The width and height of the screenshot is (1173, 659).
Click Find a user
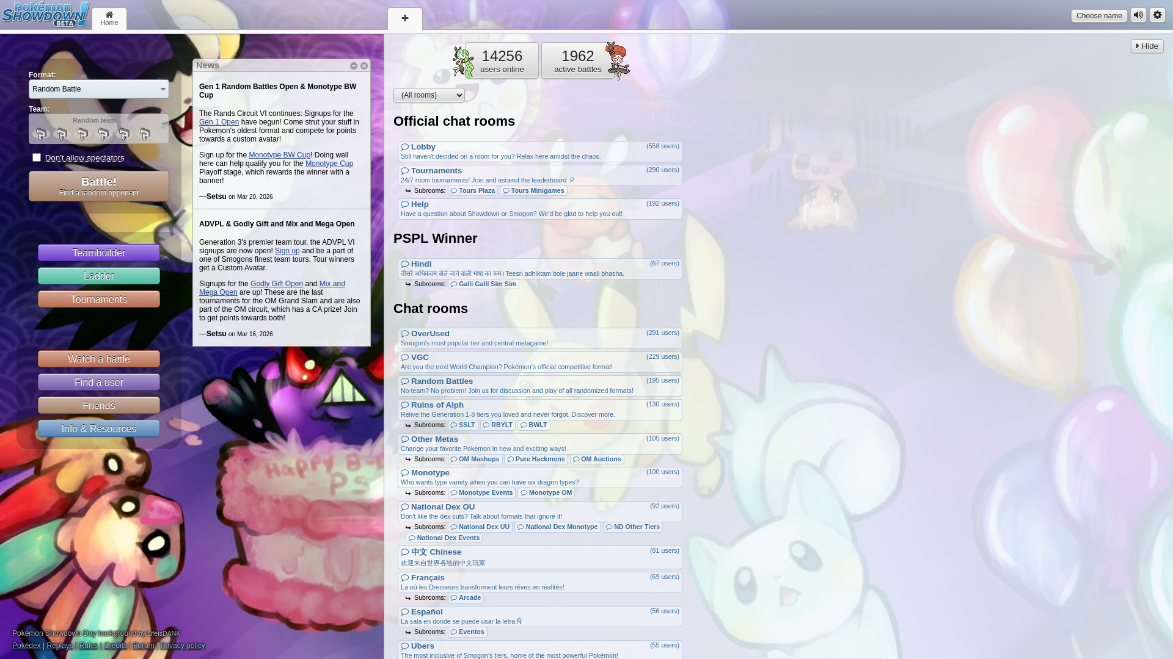tap(99, 383)
